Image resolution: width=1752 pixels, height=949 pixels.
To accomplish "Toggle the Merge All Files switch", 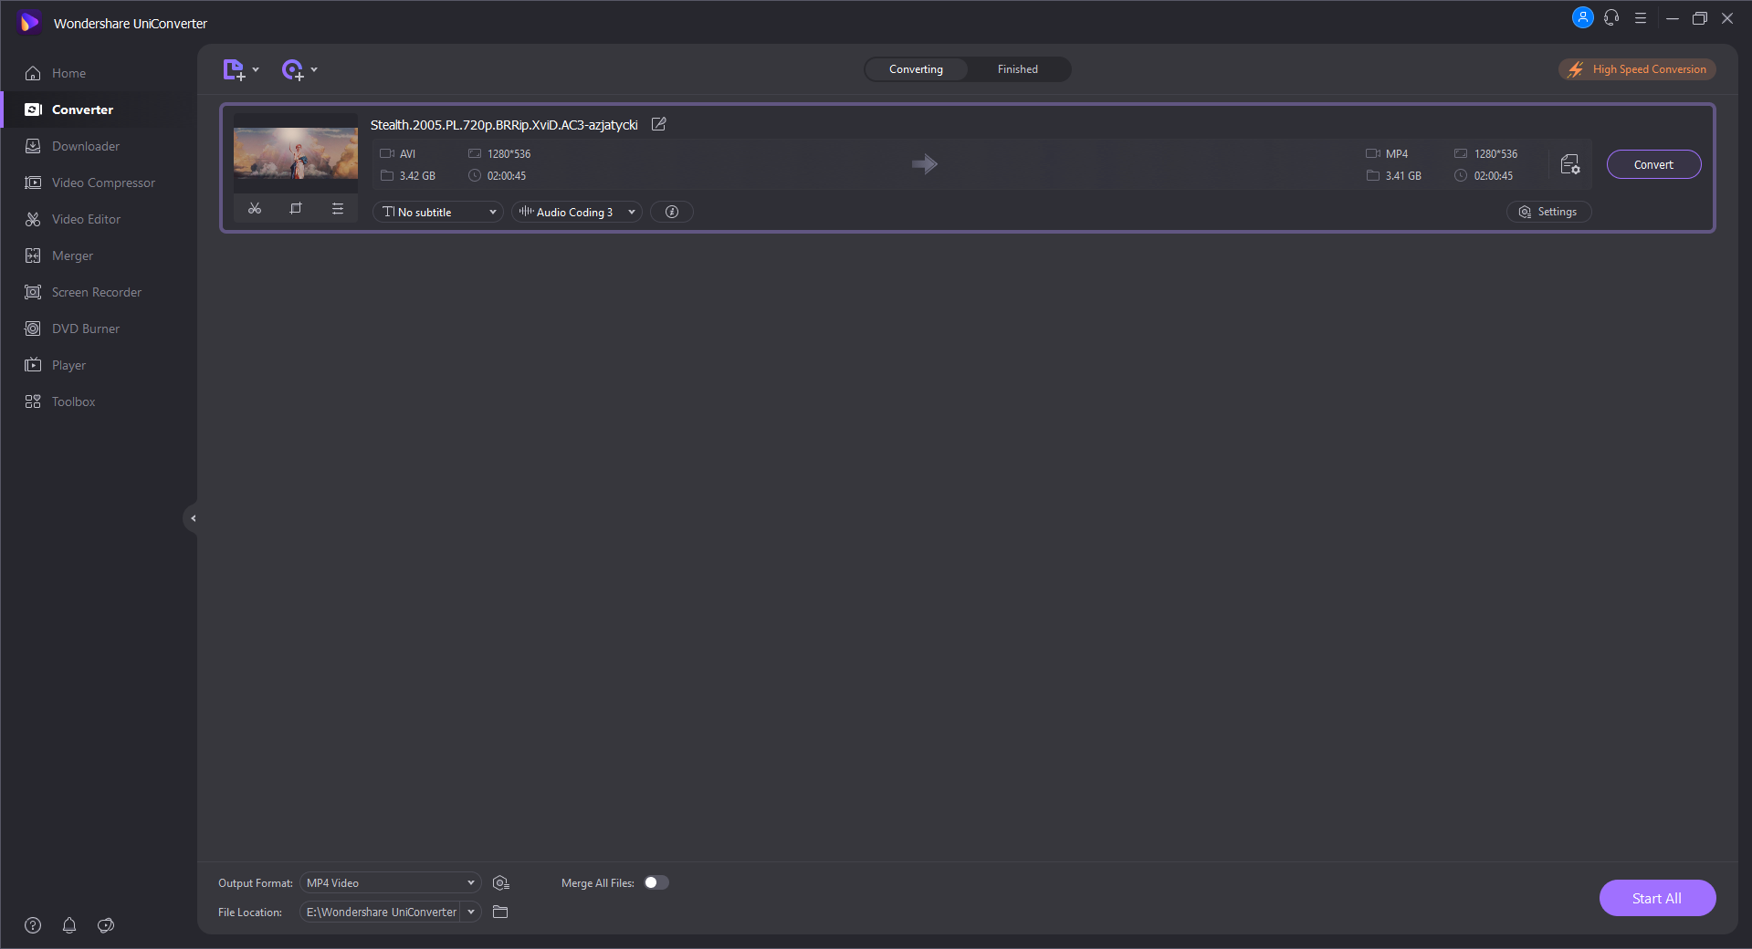I will point(656,882).
